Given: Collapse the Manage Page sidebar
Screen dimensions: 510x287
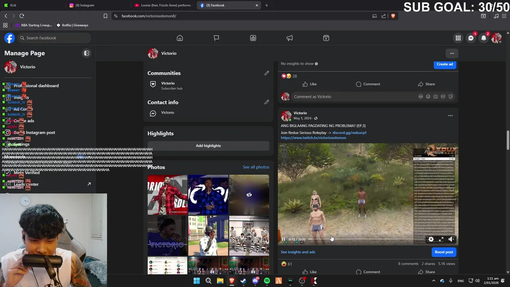Looking at the screenshot, I should pyautogui.click(x=86, y=53).
